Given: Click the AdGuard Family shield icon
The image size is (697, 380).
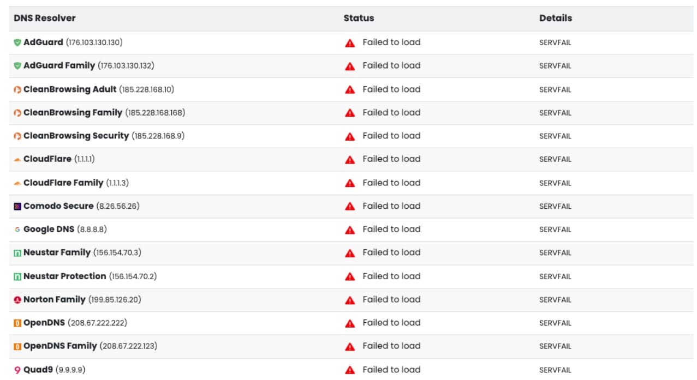Looking at the screenshot, I should point(17,66).
